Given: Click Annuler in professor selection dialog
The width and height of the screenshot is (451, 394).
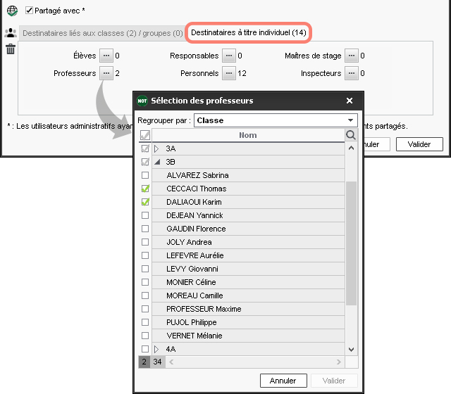Looking at the screenshot, I should 283,381.
